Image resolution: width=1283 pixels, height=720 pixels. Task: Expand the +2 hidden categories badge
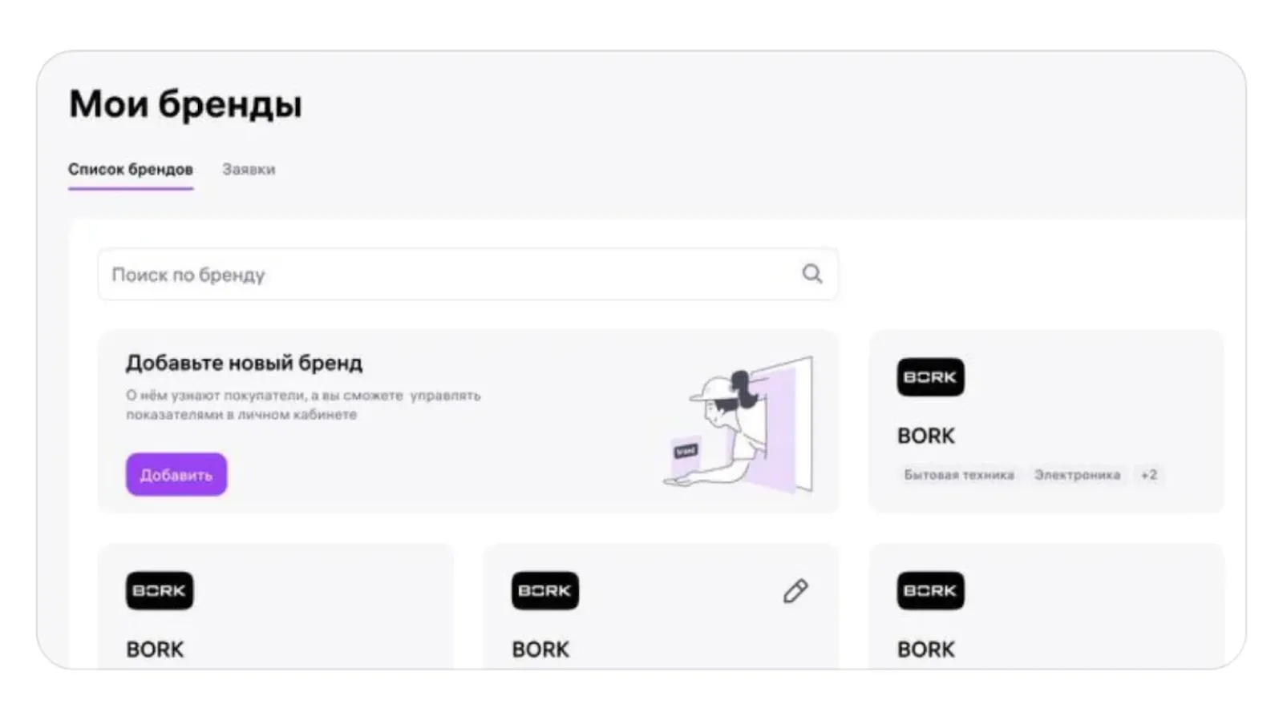coord(1149,475)
